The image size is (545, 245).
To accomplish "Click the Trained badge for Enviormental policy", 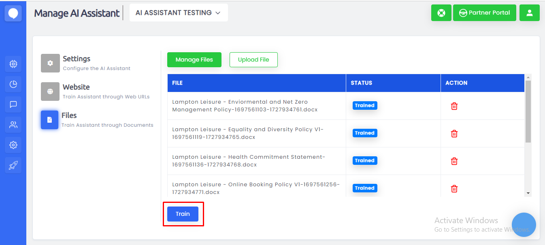I will tap(365, 105).
